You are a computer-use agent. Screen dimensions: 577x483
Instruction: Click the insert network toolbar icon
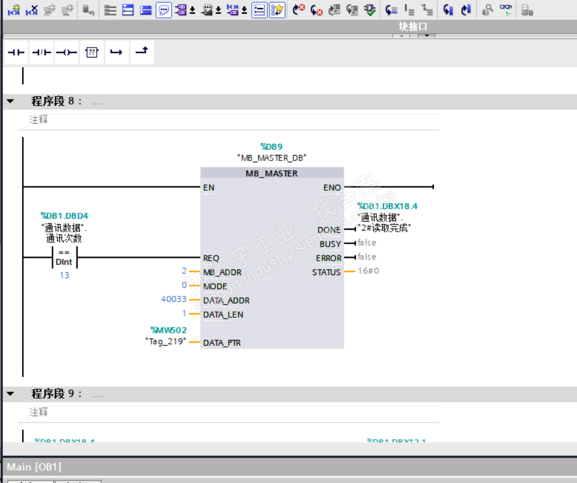(14, 10)
